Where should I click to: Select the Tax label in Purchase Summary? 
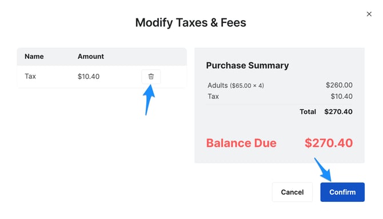coord(213,96)
